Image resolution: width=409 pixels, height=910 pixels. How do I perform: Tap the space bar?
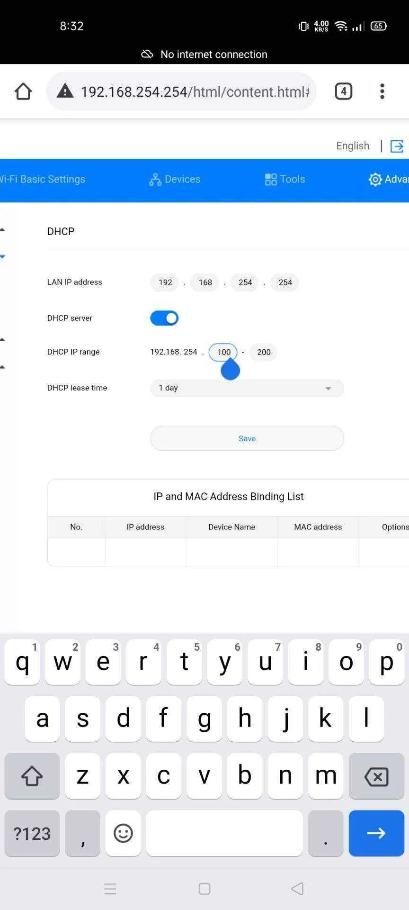click(x=224, y=833)
